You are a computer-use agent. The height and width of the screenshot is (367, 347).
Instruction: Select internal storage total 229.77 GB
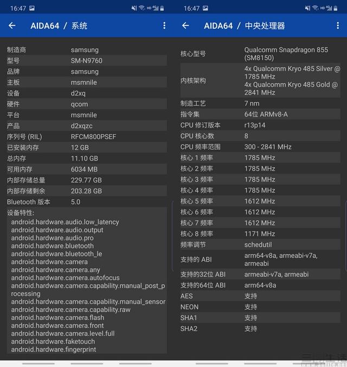click(86, 180)
